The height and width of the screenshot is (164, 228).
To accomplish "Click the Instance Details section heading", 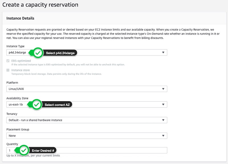I will [20, 18].
